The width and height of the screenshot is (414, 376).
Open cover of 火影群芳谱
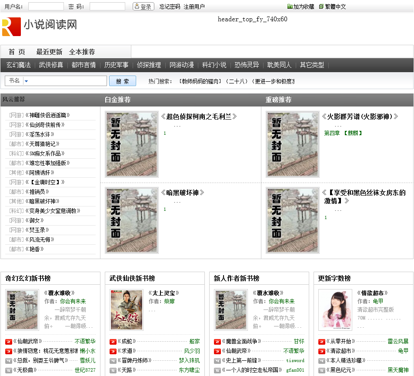[293, 144]
